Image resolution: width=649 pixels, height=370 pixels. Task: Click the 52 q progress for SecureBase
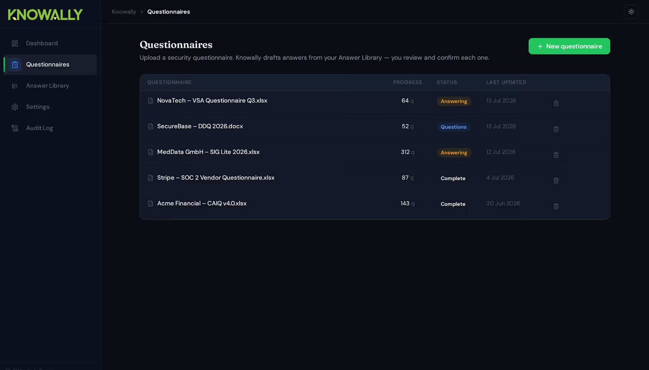click(407, 126)
